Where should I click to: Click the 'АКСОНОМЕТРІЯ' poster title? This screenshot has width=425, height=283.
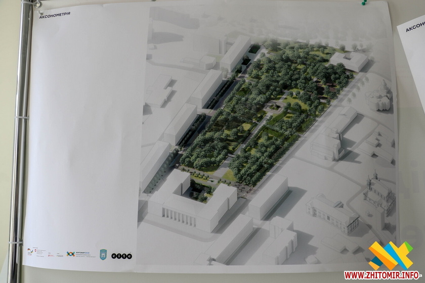(56, 15)
